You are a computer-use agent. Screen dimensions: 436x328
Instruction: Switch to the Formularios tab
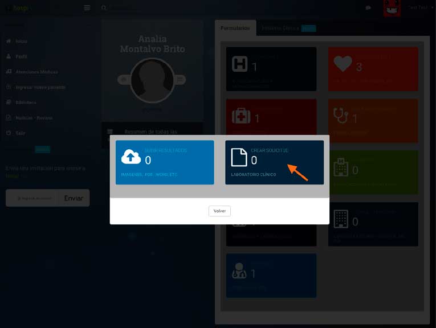point(235,28)
